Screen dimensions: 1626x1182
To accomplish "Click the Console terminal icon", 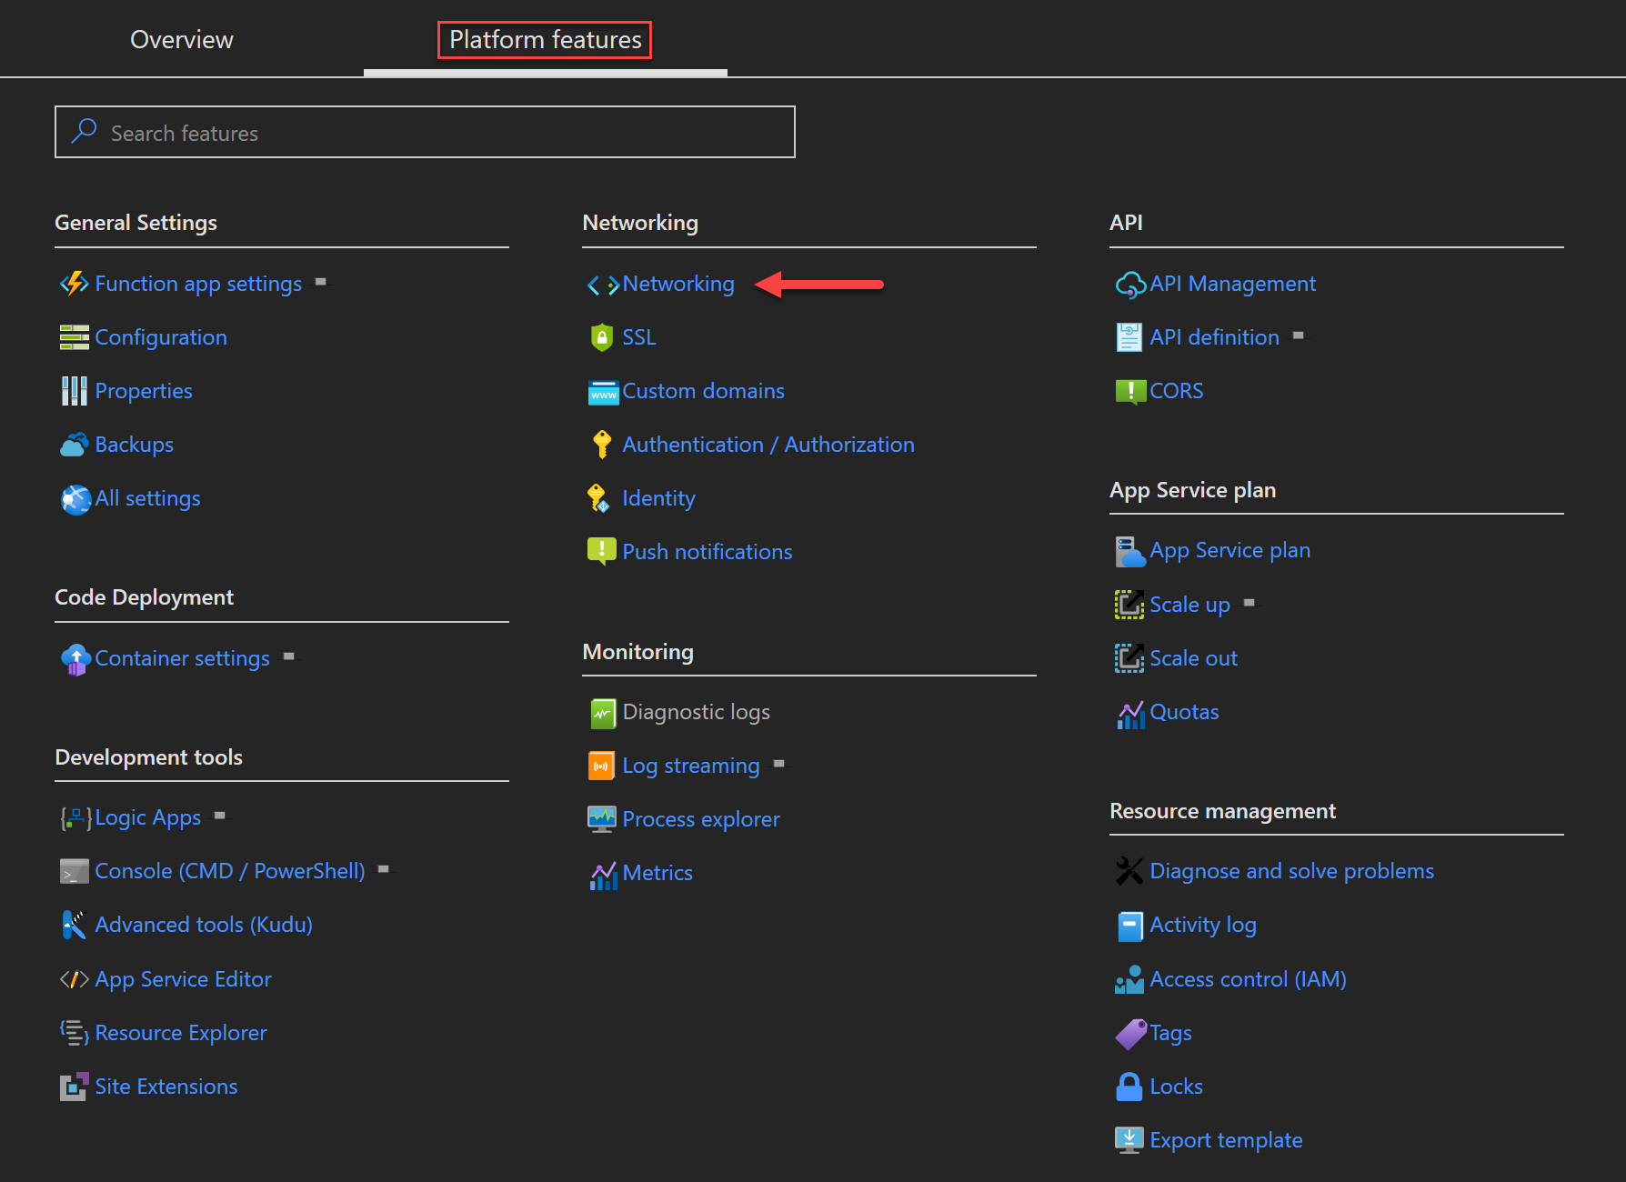I will 75,871.
